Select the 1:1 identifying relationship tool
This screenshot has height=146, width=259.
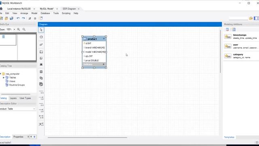[x=41, y=105]
